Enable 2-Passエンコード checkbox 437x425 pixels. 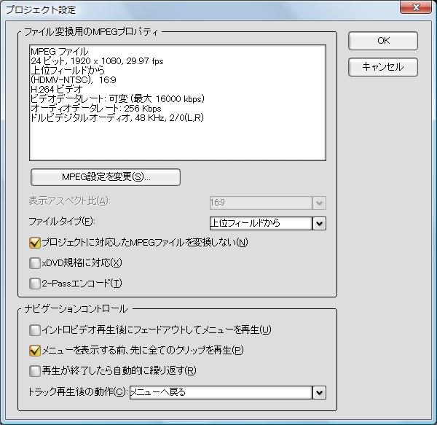tap(35, 284)
